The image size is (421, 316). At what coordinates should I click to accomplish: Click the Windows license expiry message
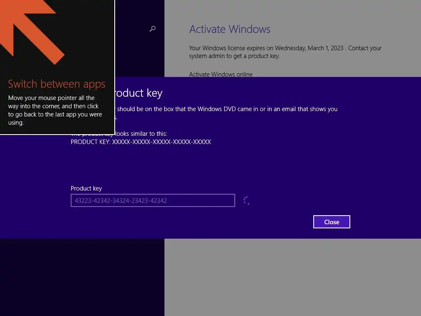coord(285,52)
